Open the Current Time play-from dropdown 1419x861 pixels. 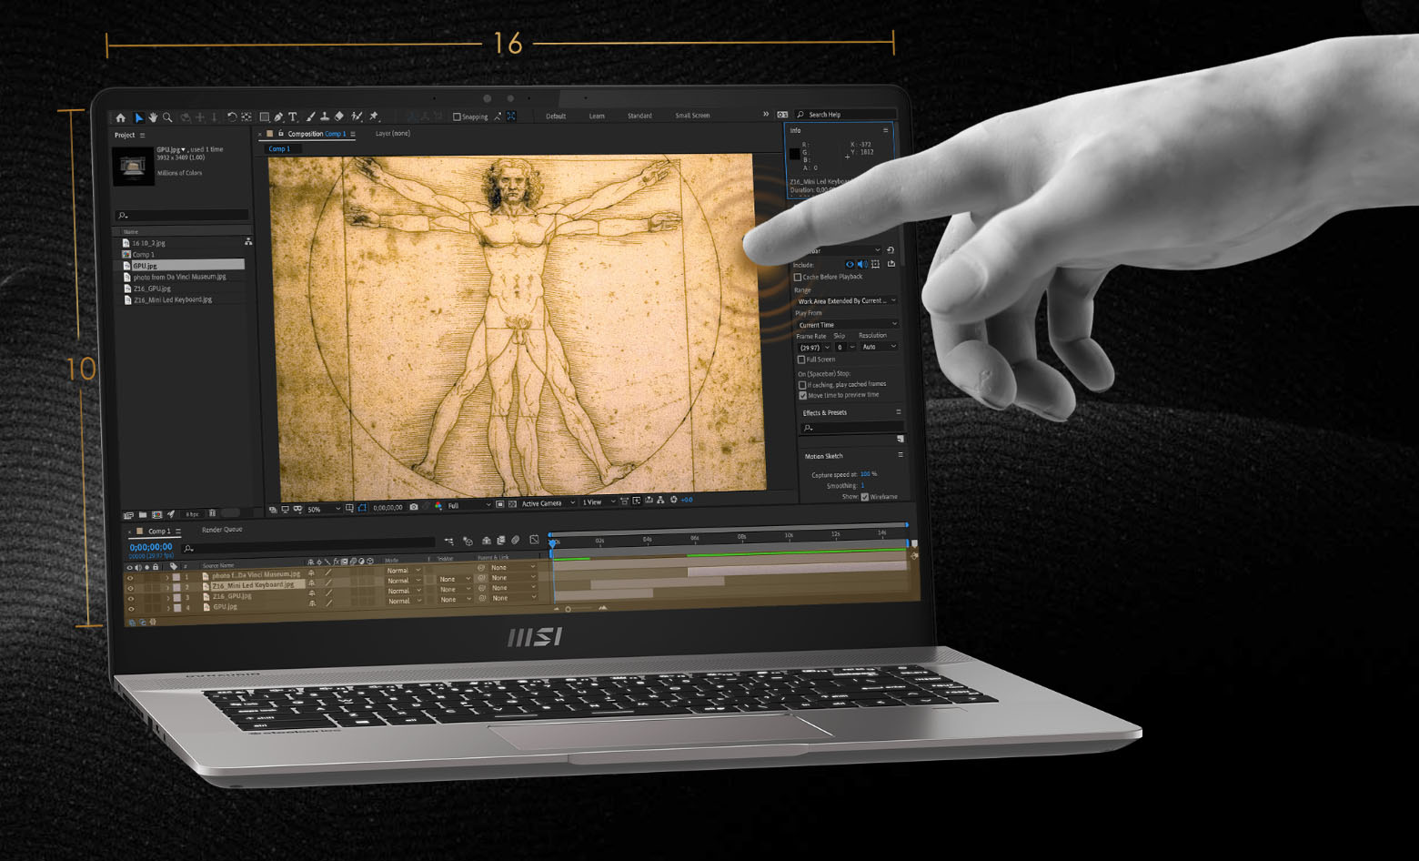click(848, 324)
